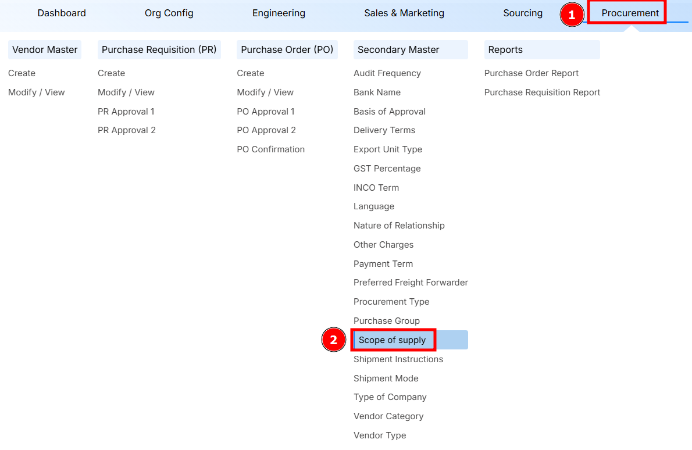Open PR Approval 1
This screenshot has width=692, height=450.
(x=126, y=112)
